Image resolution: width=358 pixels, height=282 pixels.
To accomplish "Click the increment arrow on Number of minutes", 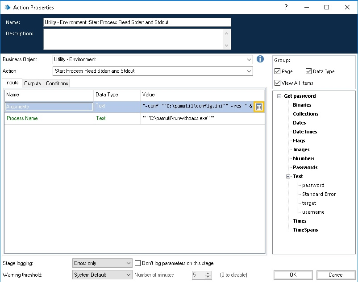I will pyautogui.click(x=207, y=273).
